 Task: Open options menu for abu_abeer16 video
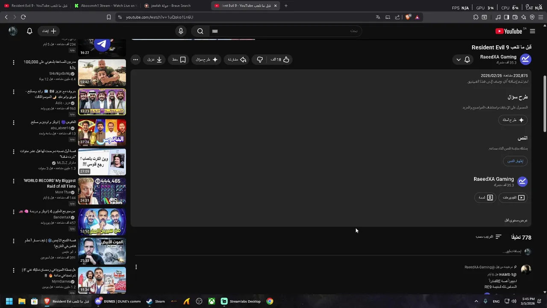(x=13, y=122)
